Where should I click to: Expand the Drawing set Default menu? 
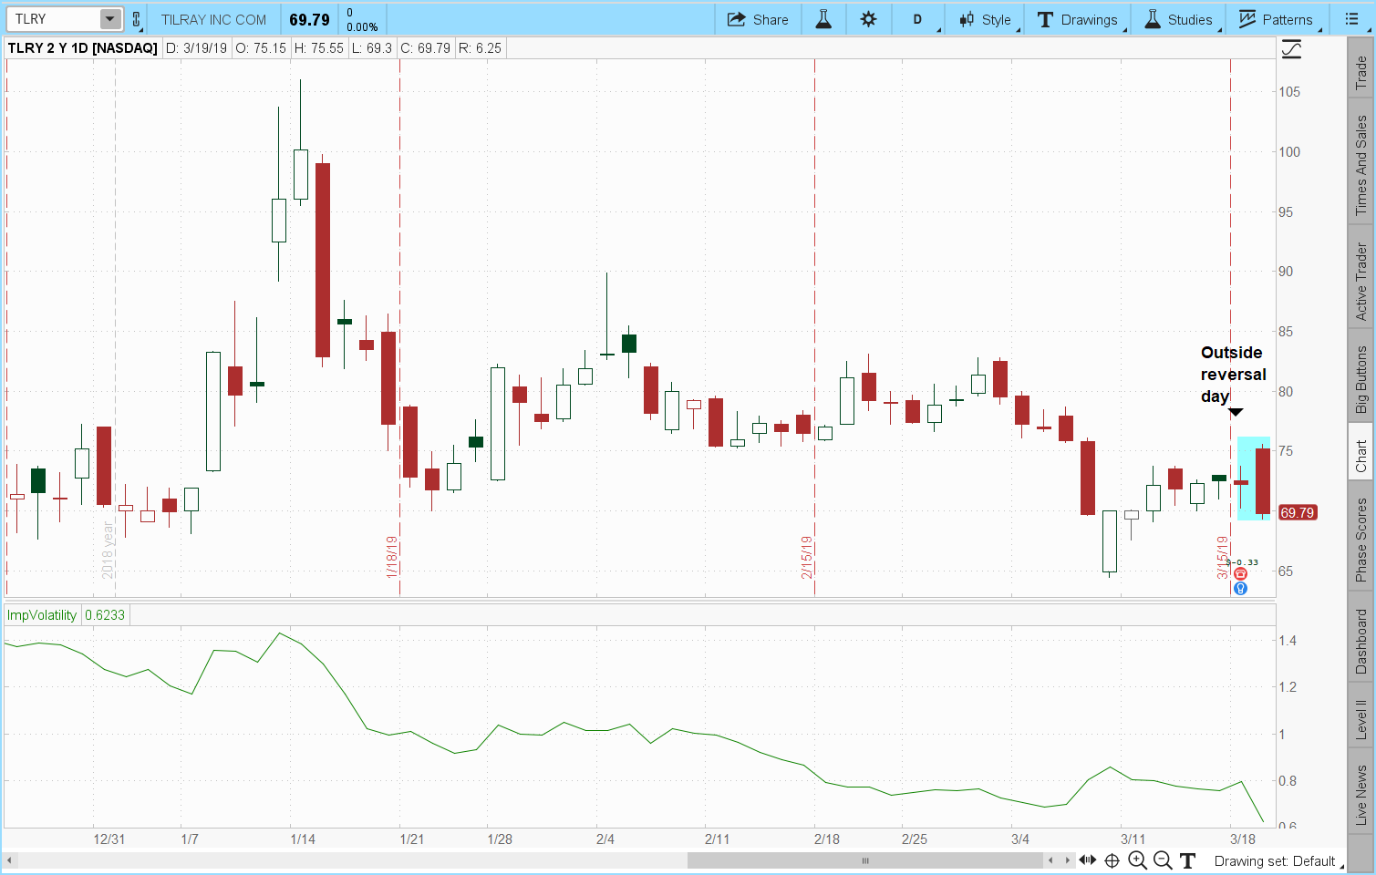[1274, 860]
